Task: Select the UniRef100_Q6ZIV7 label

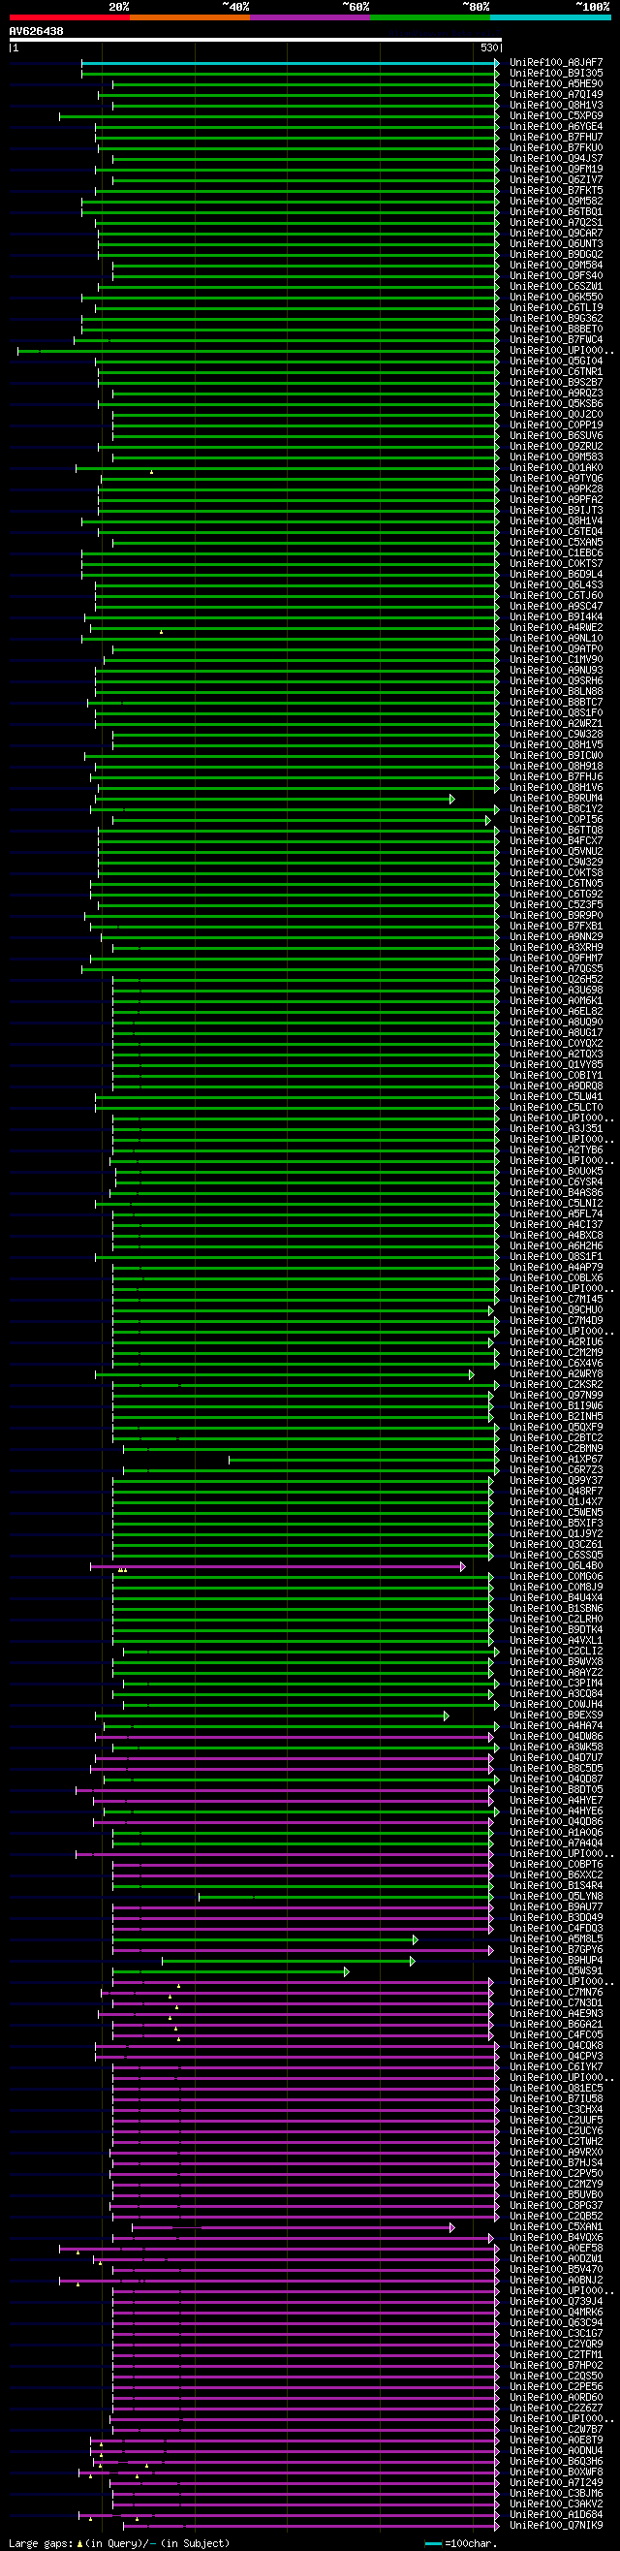Action: click(557, 180)
